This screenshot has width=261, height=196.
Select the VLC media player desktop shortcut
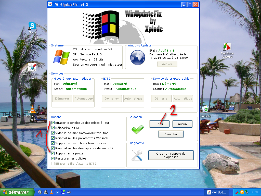32,113
